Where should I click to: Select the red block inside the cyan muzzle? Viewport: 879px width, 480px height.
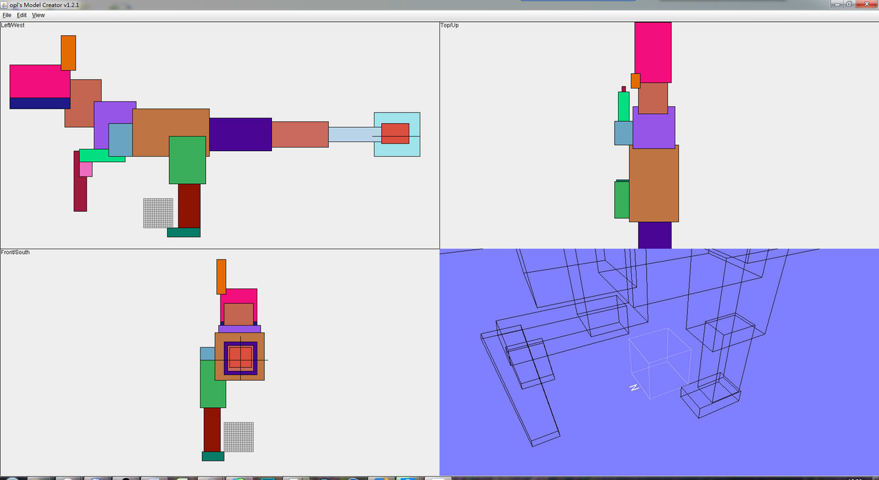pos(395,133)
